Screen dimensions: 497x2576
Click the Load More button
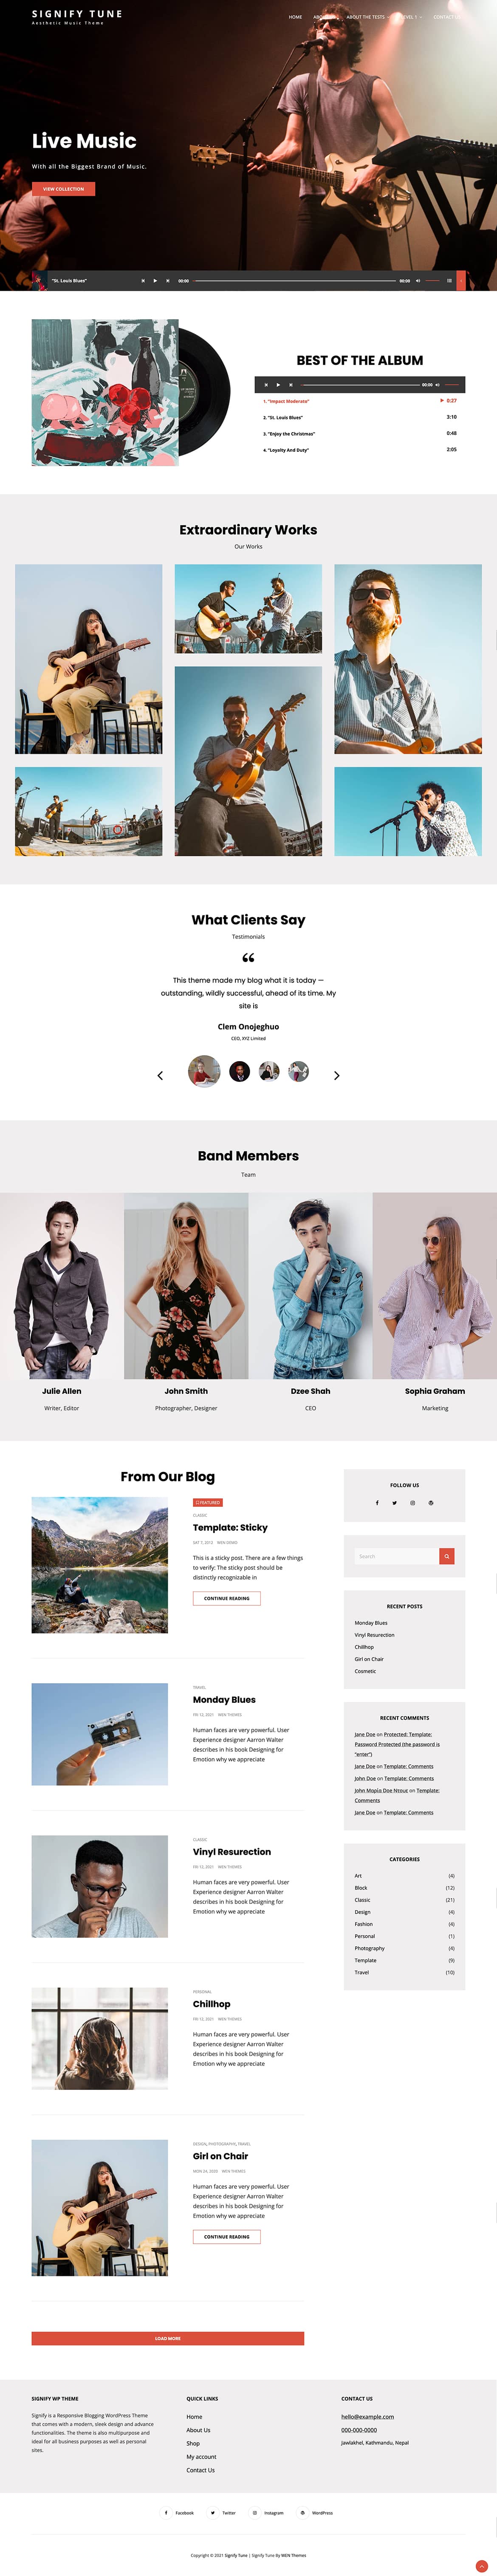(x=168, y=2338)
